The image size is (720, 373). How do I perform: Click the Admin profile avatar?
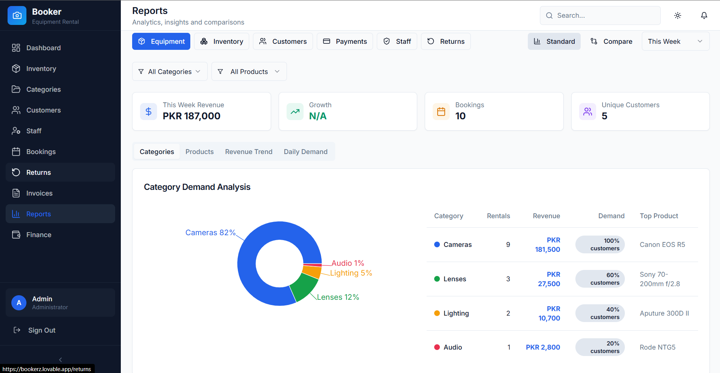[19, 303]
